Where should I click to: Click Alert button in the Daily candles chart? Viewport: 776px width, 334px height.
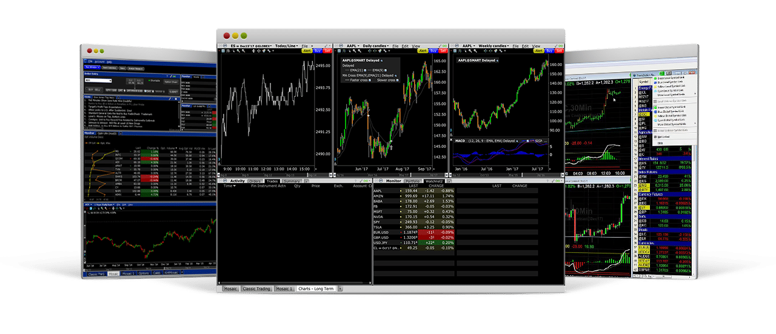click(x=423, y=51)
